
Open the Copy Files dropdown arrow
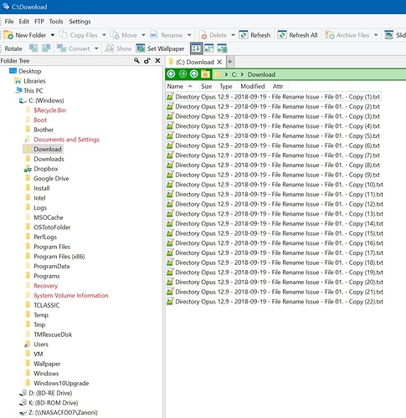[x=104, y=35]
